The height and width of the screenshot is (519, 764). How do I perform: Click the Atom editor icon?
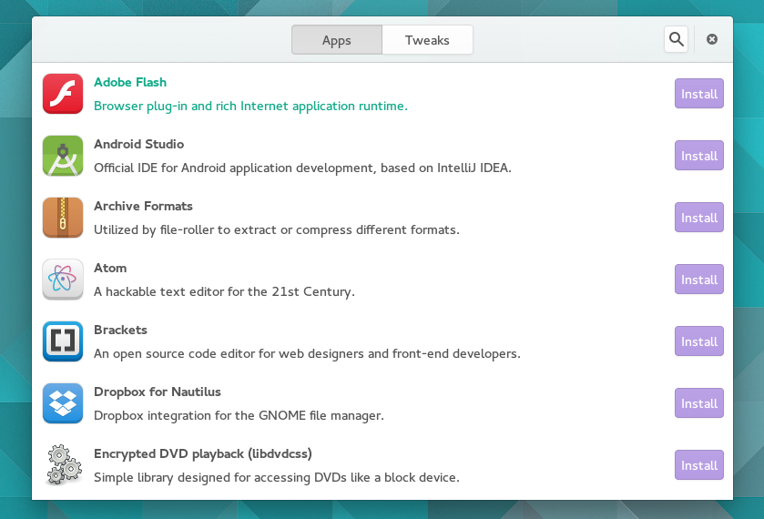pos(63,280)
